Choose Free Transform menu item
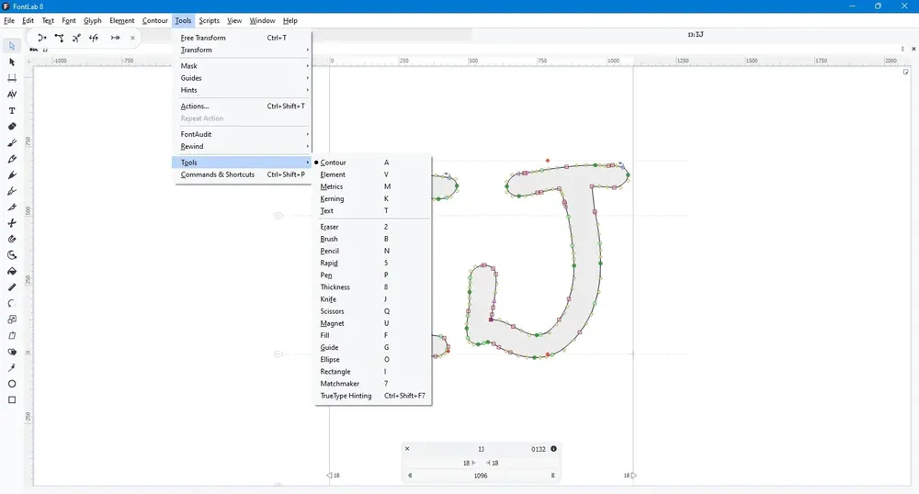This screenshot has width=919, height=494. 243,38
